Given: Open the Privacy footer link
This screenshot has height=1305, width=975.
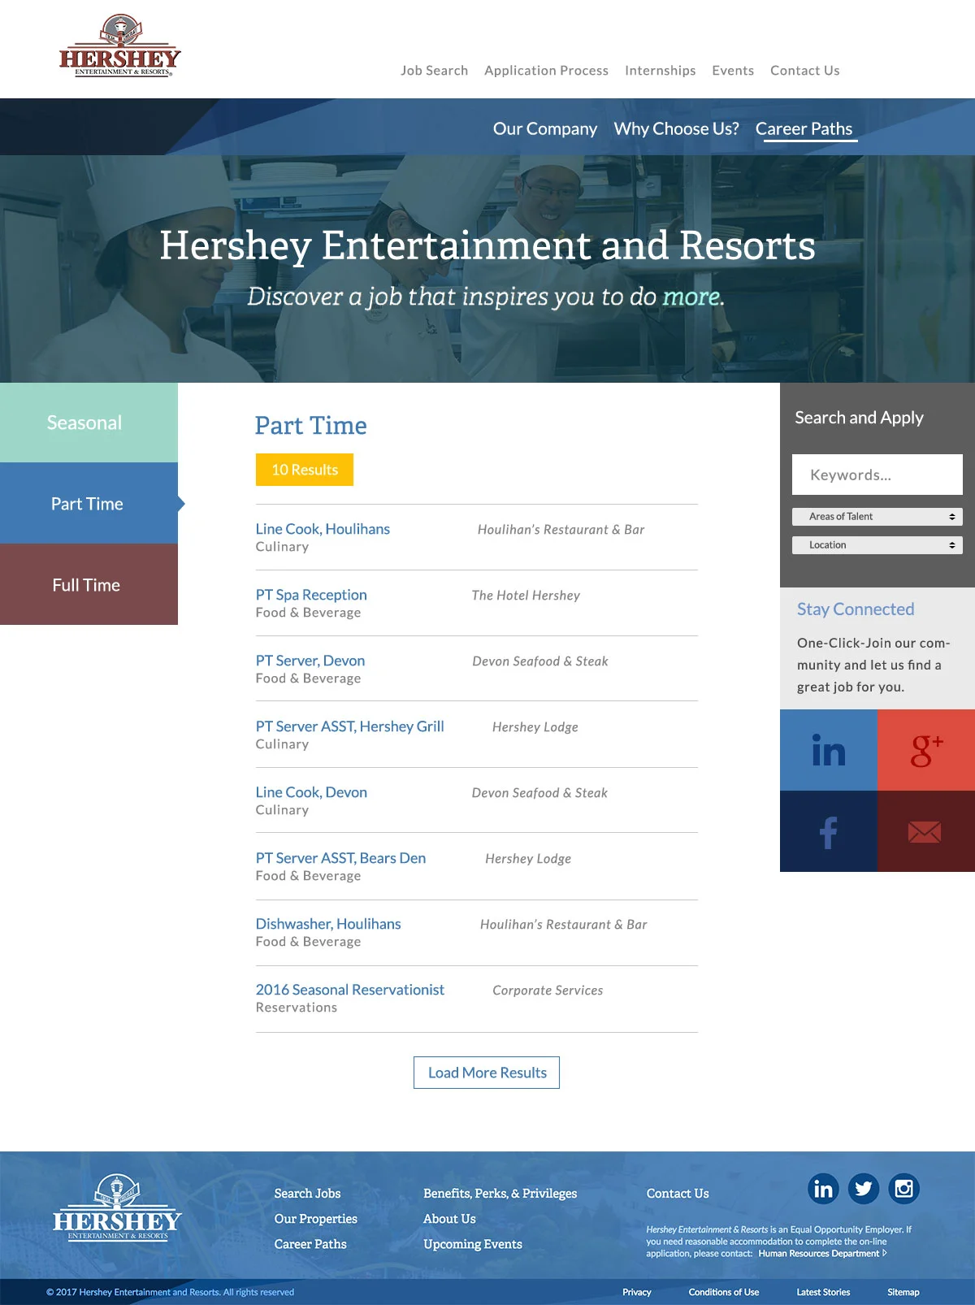Looking at the screenshot, I should click(637, 1292).
